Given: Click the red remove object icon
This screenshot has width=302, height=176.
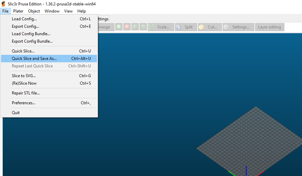Looking at the screenshot, I should pyautogui.click(x=127, y=27).
